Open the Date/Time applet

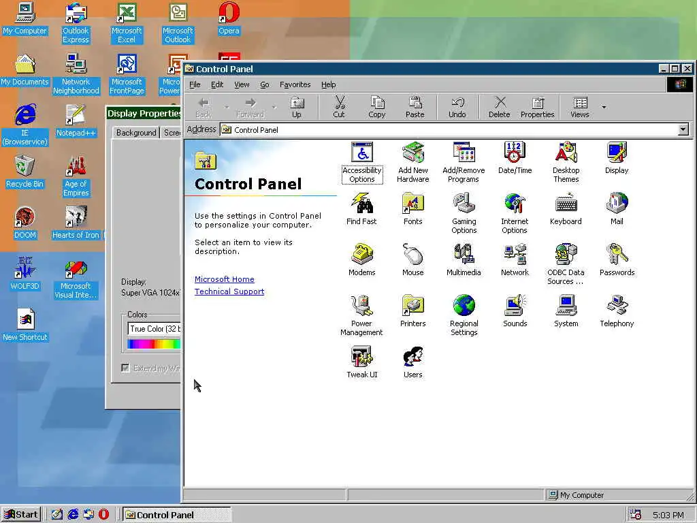pyautogui.click(x=515, y=158)
